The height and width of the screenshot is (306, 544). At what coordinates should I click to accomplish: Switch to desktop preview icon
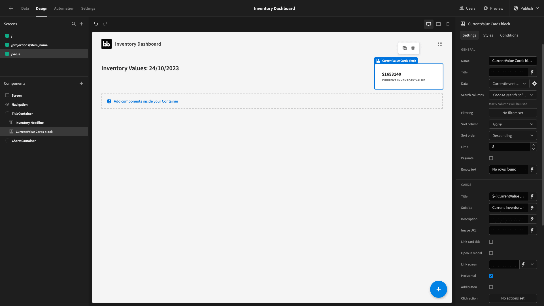click(x=429, y=24)
